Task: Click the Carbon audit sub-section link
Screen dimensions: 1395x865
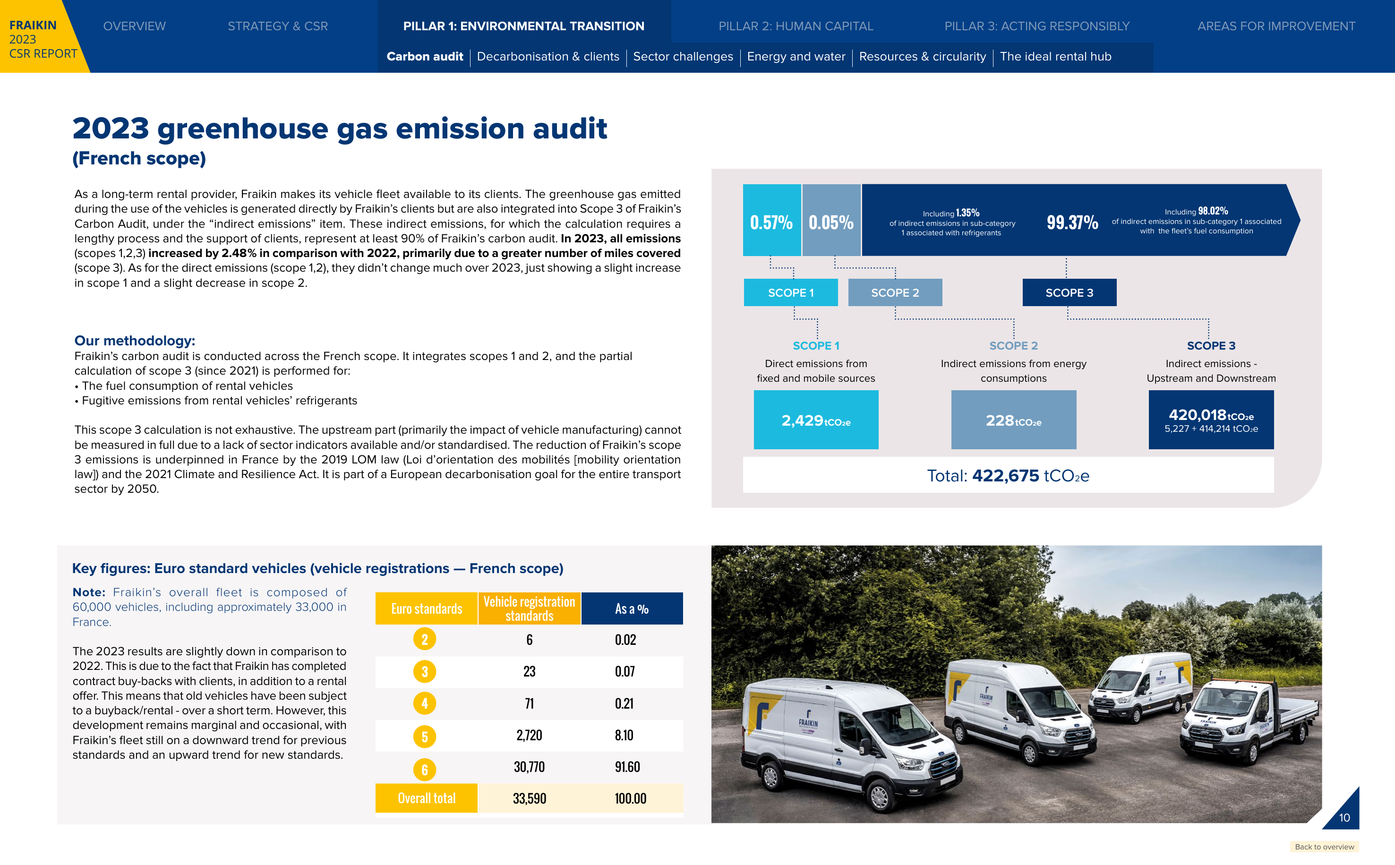Action: click(425, 57)
